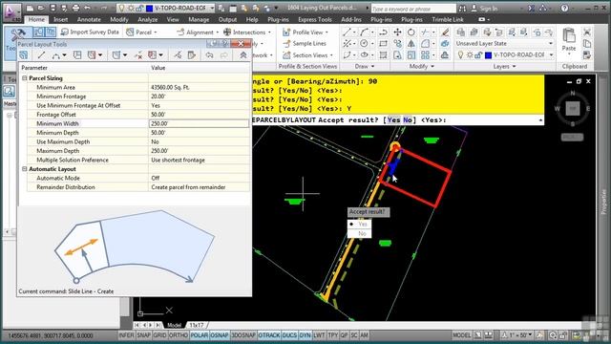Viewport: 611px width, 344px height.
Task: Click the Add Fixed Line tool icon
Action: (41, 55)
